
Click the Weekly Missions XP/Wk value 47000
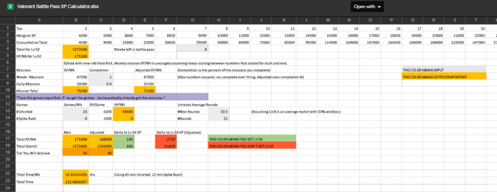(75, 77)
